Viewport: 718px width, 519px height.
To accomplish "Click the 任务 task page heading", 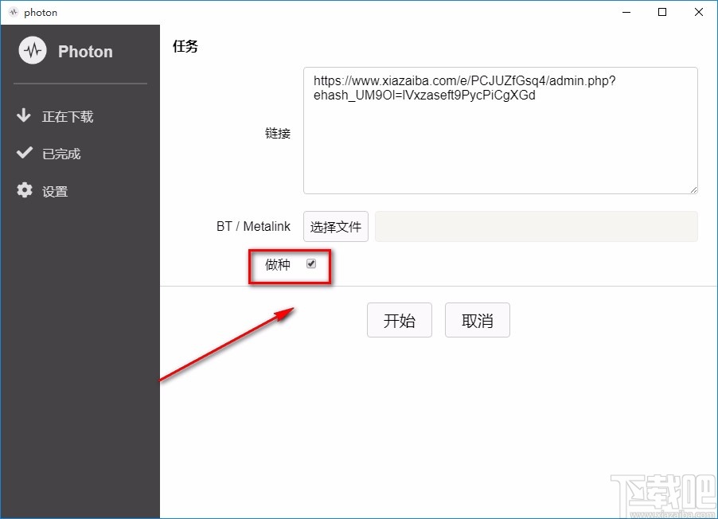I will [185, 46].
